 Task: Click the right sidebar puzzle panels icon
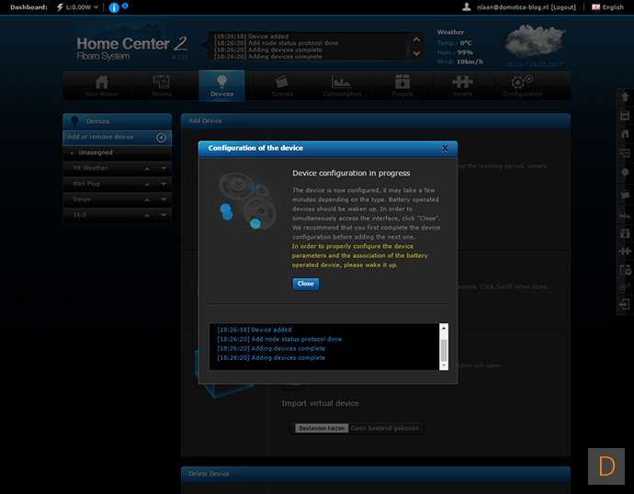pyautogui.click(x=625, y=252)
